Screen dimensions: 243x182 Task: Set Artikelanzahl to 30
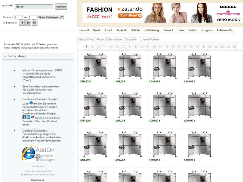(x=28, y=23)
